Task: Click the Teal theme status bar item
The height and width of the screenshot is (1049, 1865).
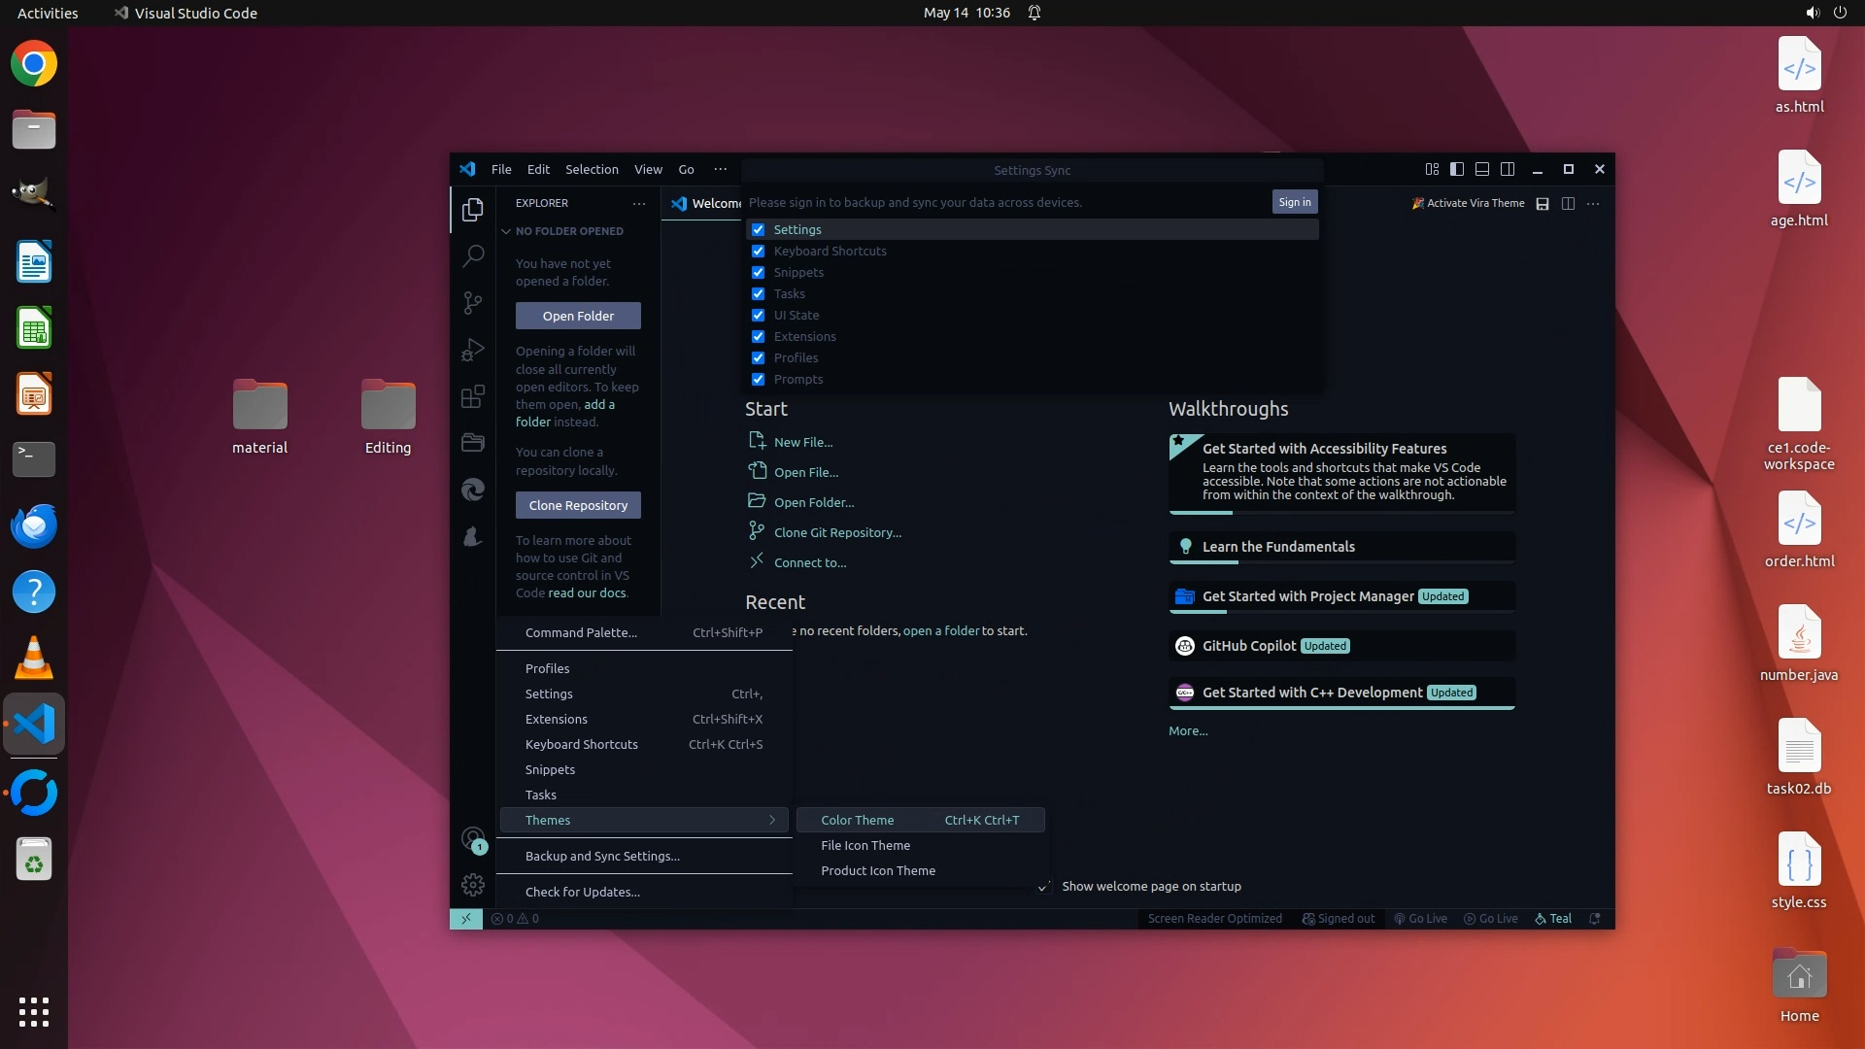Action: tap(1553, 919)
